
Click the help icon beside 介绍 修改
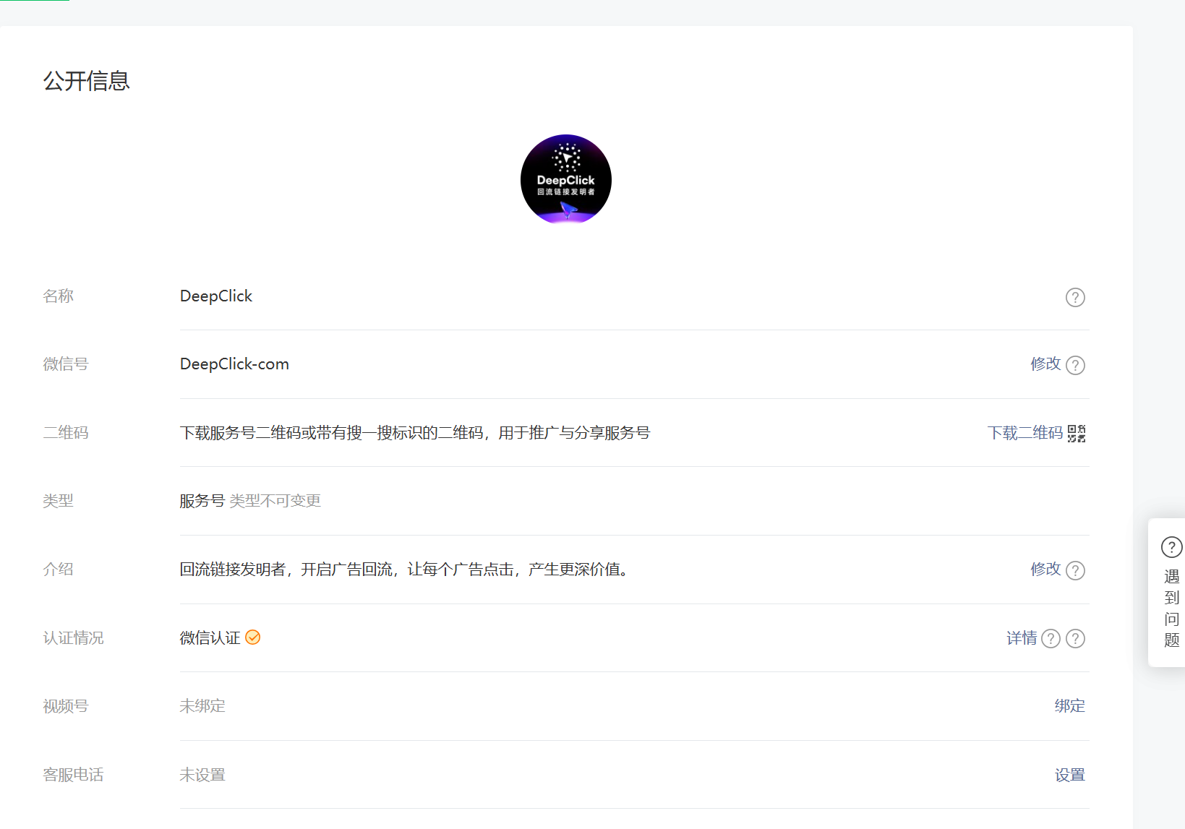tap(1075, 570)
